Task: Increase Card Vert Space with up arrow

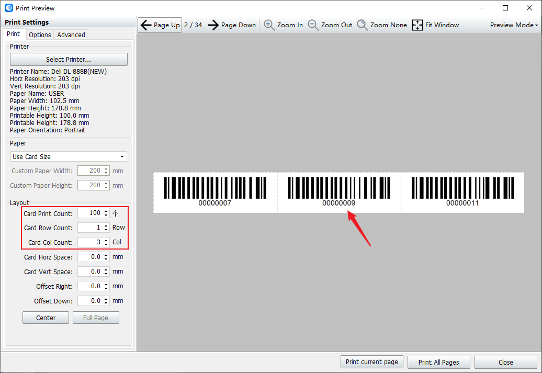Action: click(106, 269)
